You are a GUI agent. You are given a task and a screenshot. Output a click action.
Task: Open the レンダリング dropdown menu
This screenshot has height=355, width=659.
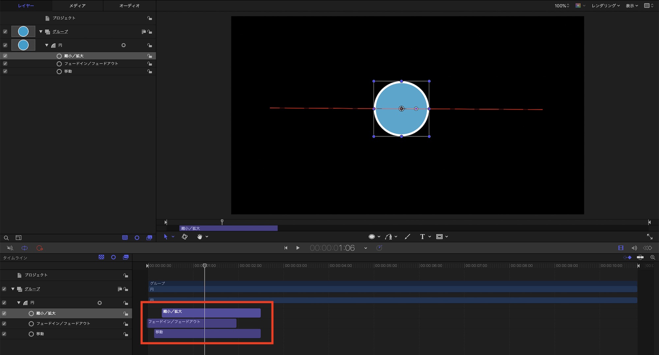click(605, 6)
